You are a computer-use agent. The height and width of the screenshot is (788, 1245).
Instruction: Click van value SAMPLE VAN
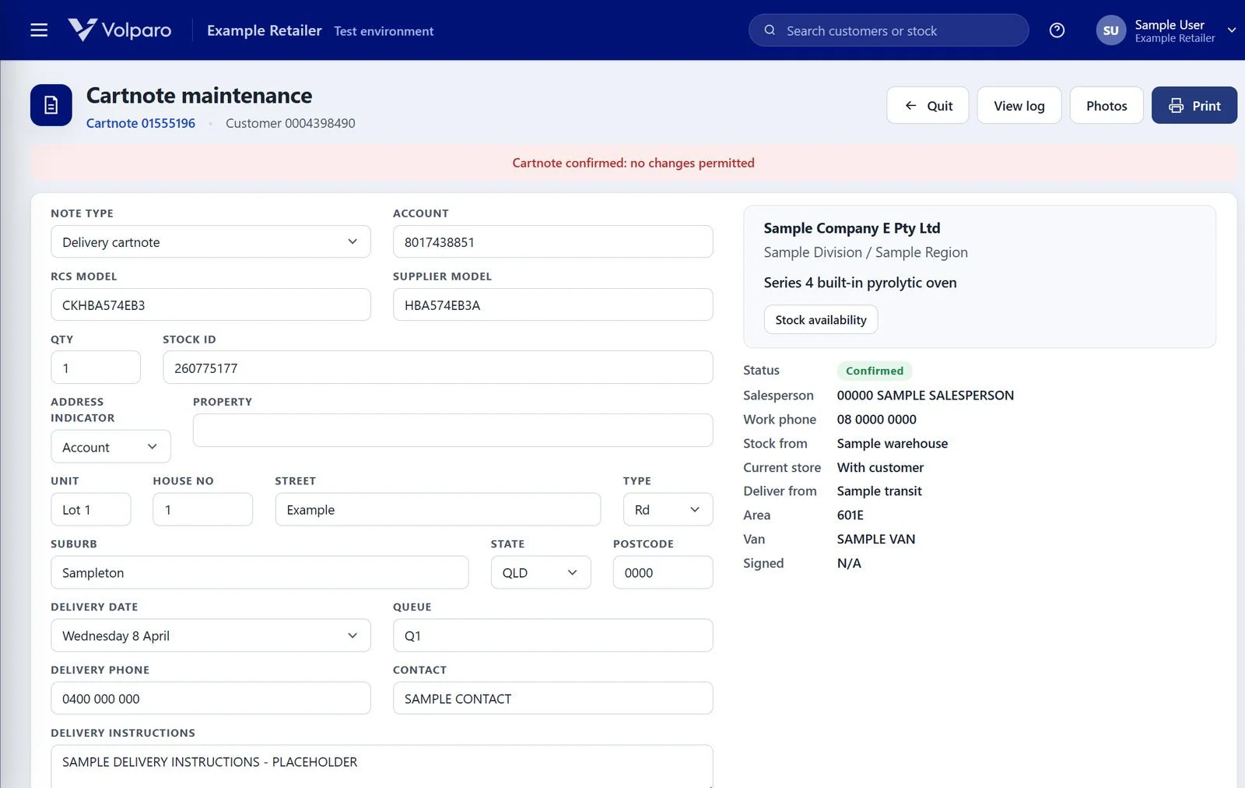click(x=876, y=539)
